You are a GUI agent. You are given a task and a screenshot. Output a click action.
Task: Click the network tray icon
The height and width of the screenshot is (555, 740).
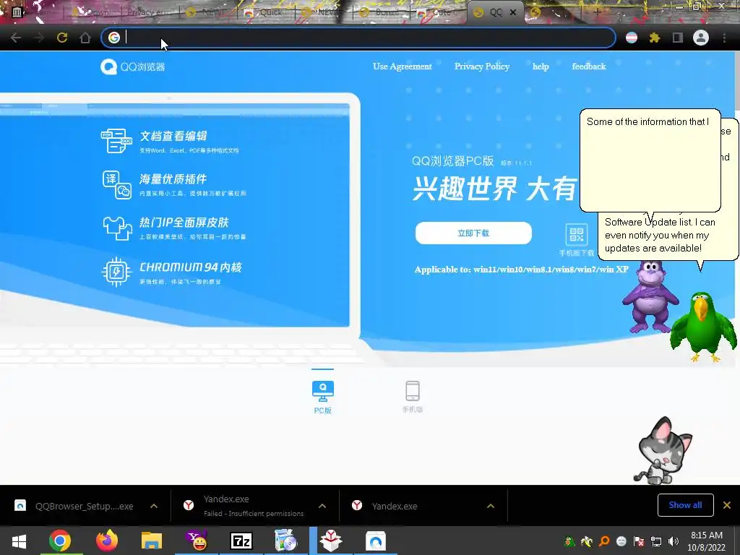coord(656,541)
